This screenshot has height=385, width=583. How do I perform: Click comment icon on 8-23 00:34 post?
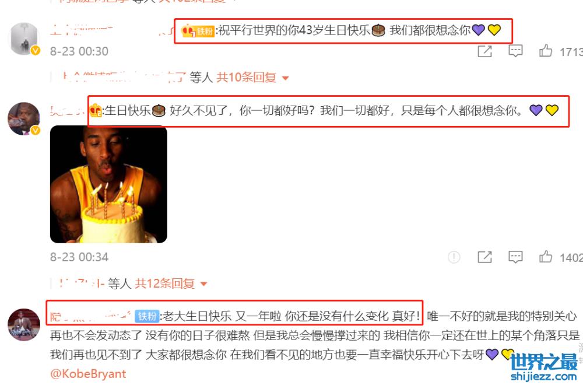(515, 257)
